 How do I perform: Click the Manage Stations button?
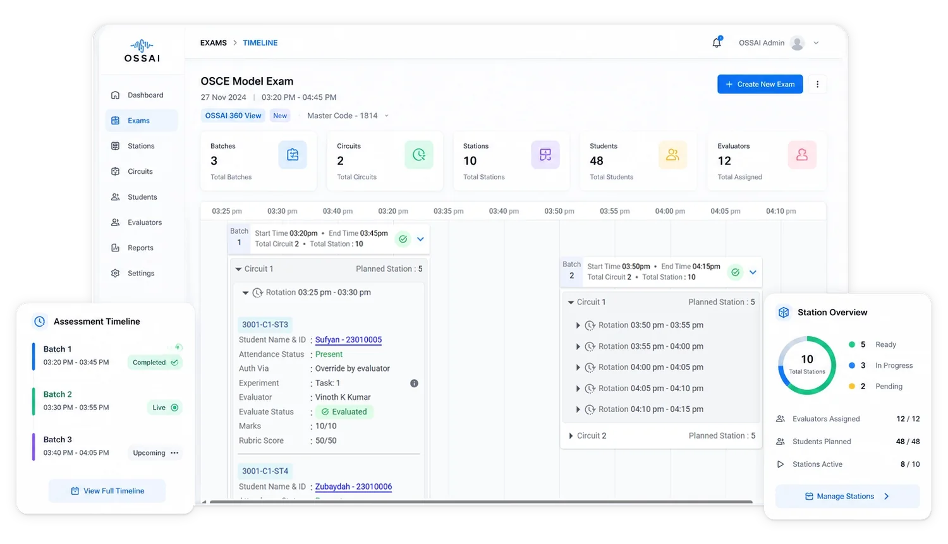(848, 497)
